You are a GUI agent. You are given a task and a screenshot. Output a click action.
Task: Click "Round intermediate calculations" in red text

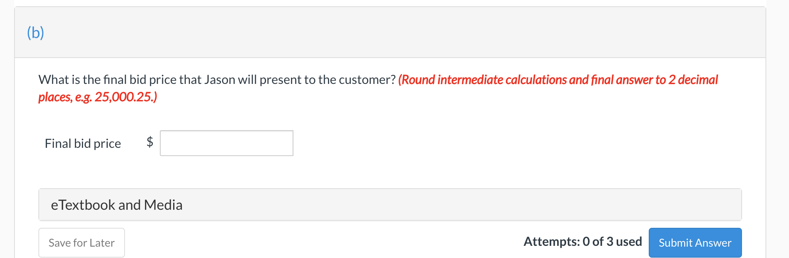(483, 80)
